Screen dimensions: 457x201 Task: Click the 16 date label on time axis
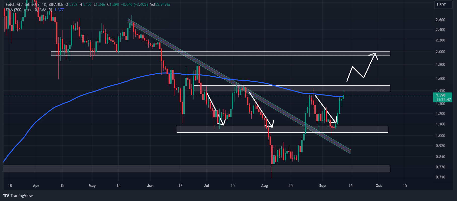point(350,186)
